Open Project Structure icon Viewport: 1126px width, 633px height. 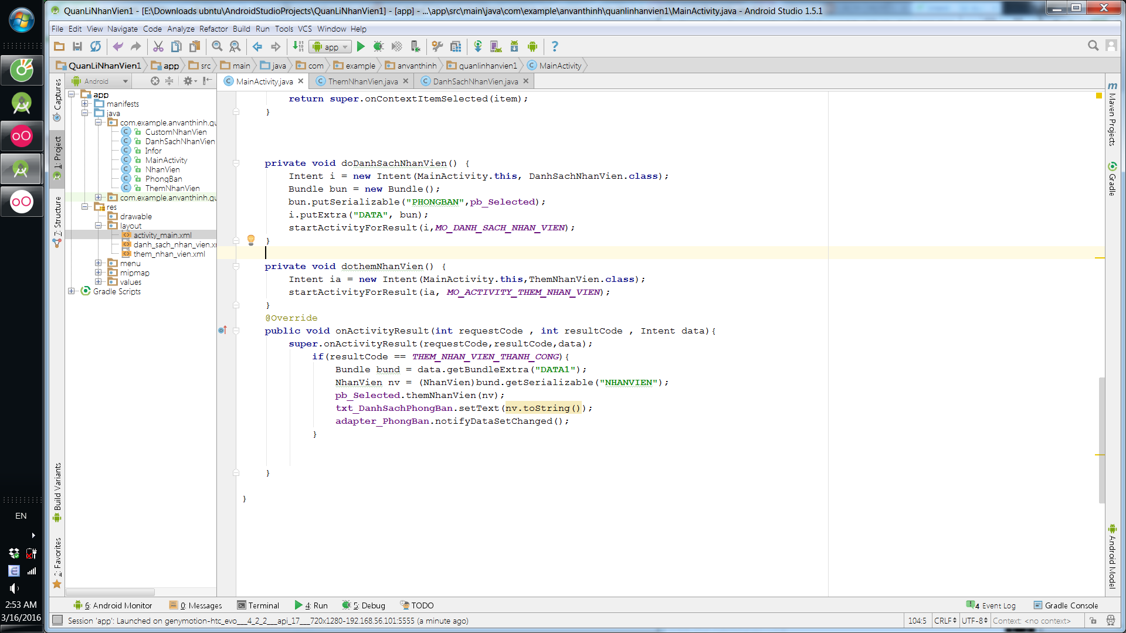[x=456, y=46]
